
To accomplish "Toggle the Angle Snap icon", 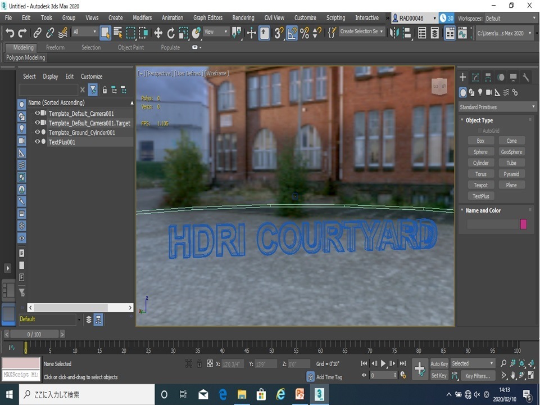I will [292, 33].
